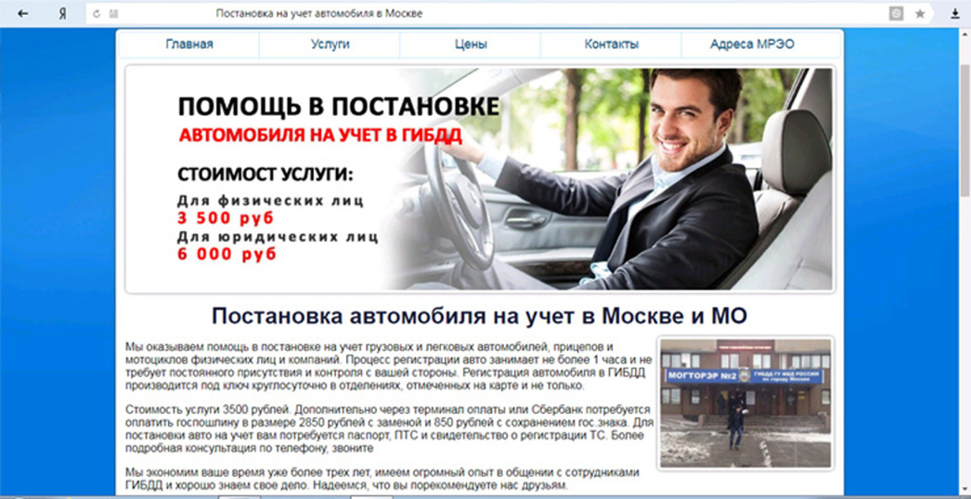Open the downloads arrow icon
Viewport: 971px width, 499px height.
(954, 14)
